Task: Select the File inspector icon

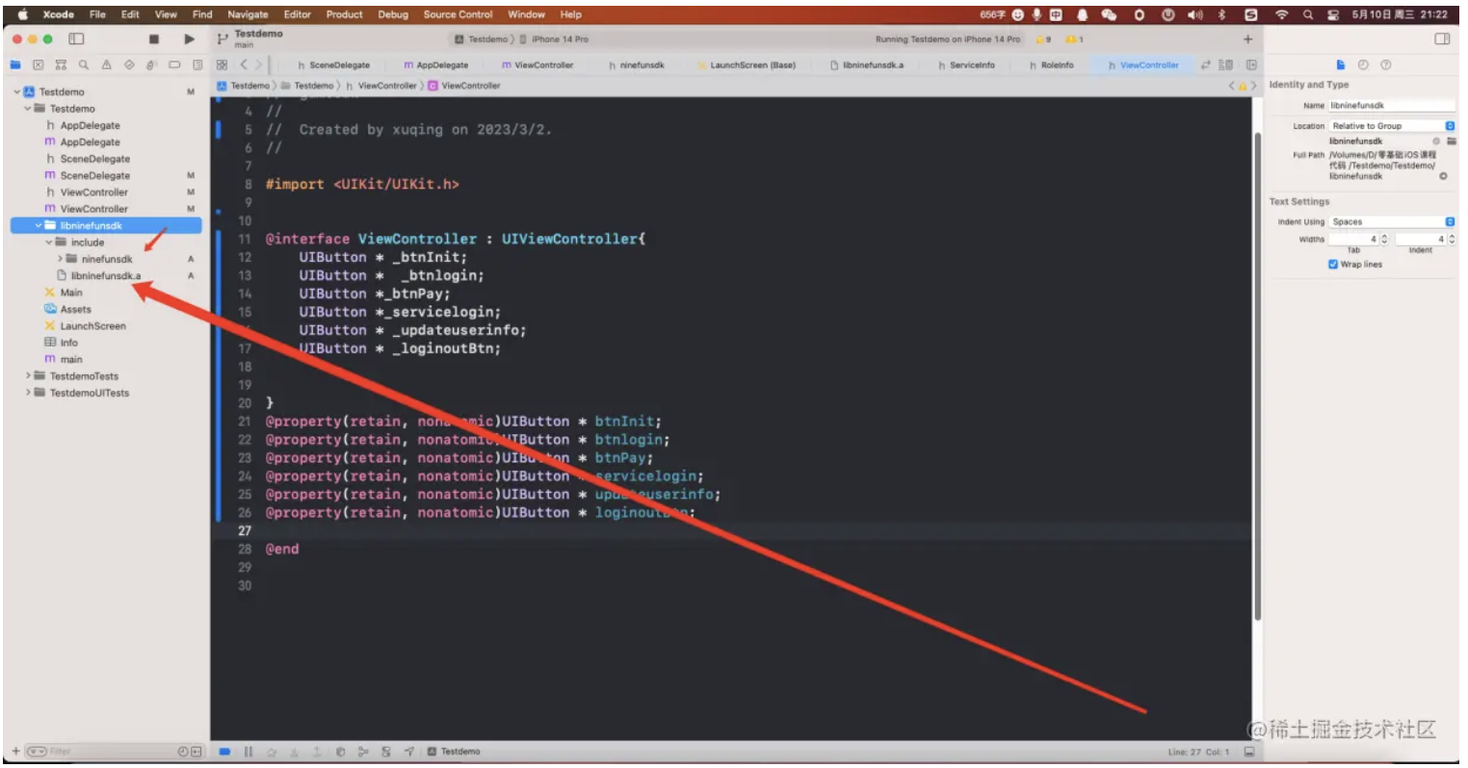Action: pos(1340,64)
